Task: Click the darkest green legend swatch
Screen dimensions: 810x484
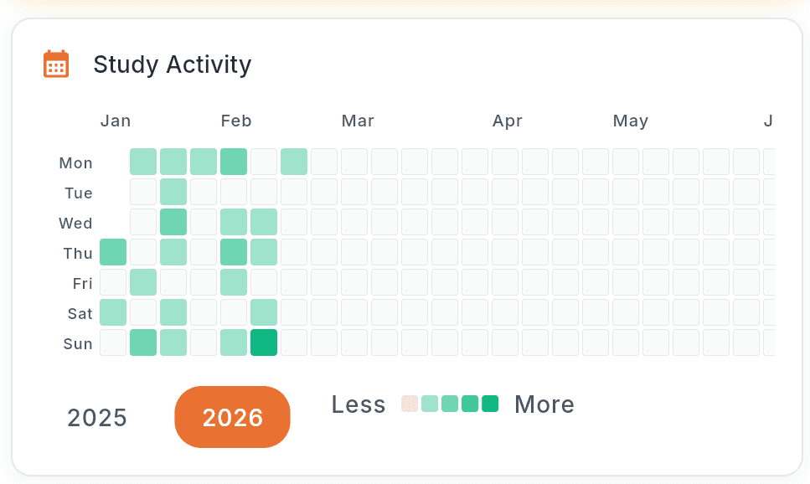Action: pyautogui.click(x=492, y=404)
